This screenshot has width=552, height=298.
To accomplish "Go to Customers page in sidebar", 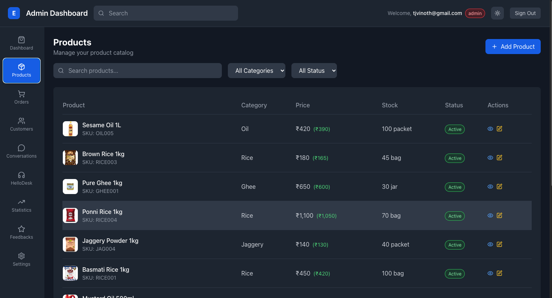I will (21, 124).
